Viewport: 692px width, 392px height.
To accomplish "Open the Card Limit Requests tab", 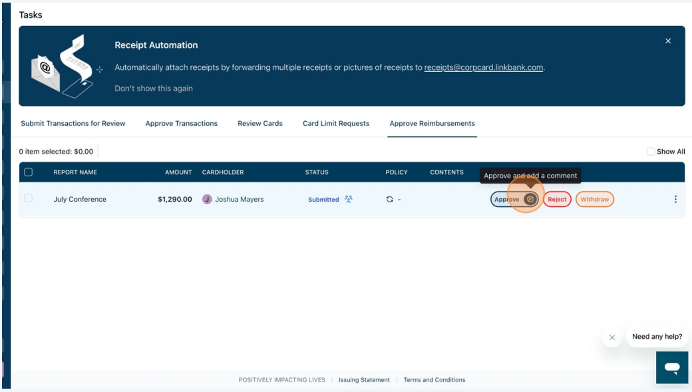I will pos(336,124).
